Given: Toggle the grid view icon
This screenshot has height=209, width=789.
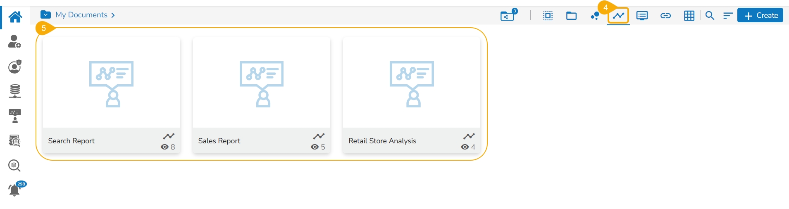Looking at the screenshot, I should [689, 16].
